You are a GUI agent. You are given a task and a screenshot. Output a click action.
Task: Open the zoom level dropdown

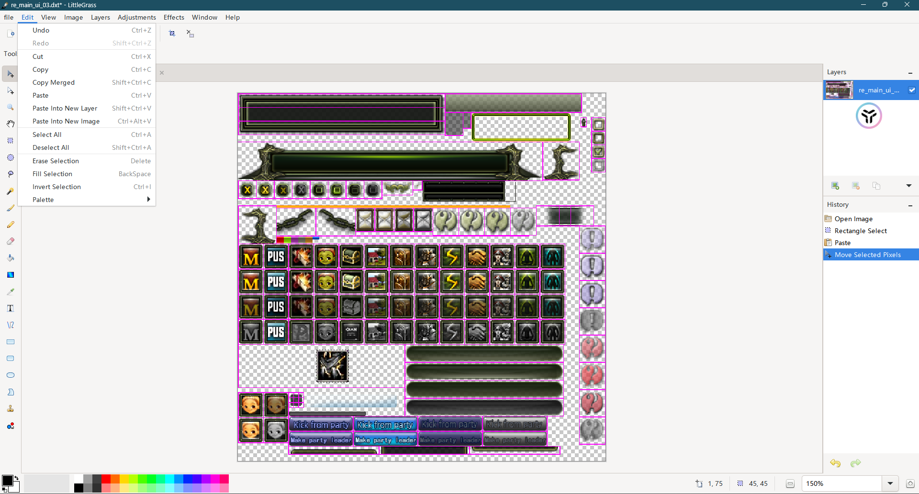(x=890, y=483)
